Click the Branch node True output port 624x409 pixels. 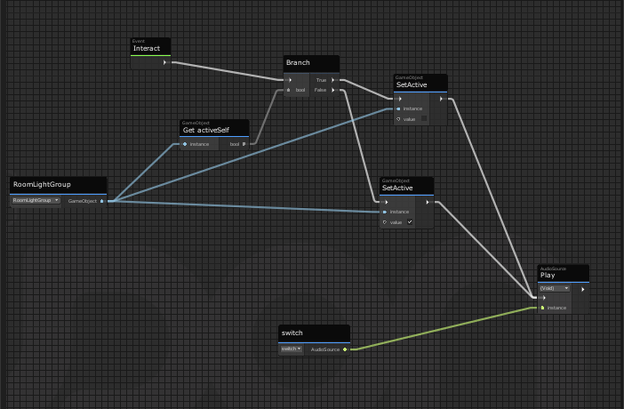coord(333,80)
